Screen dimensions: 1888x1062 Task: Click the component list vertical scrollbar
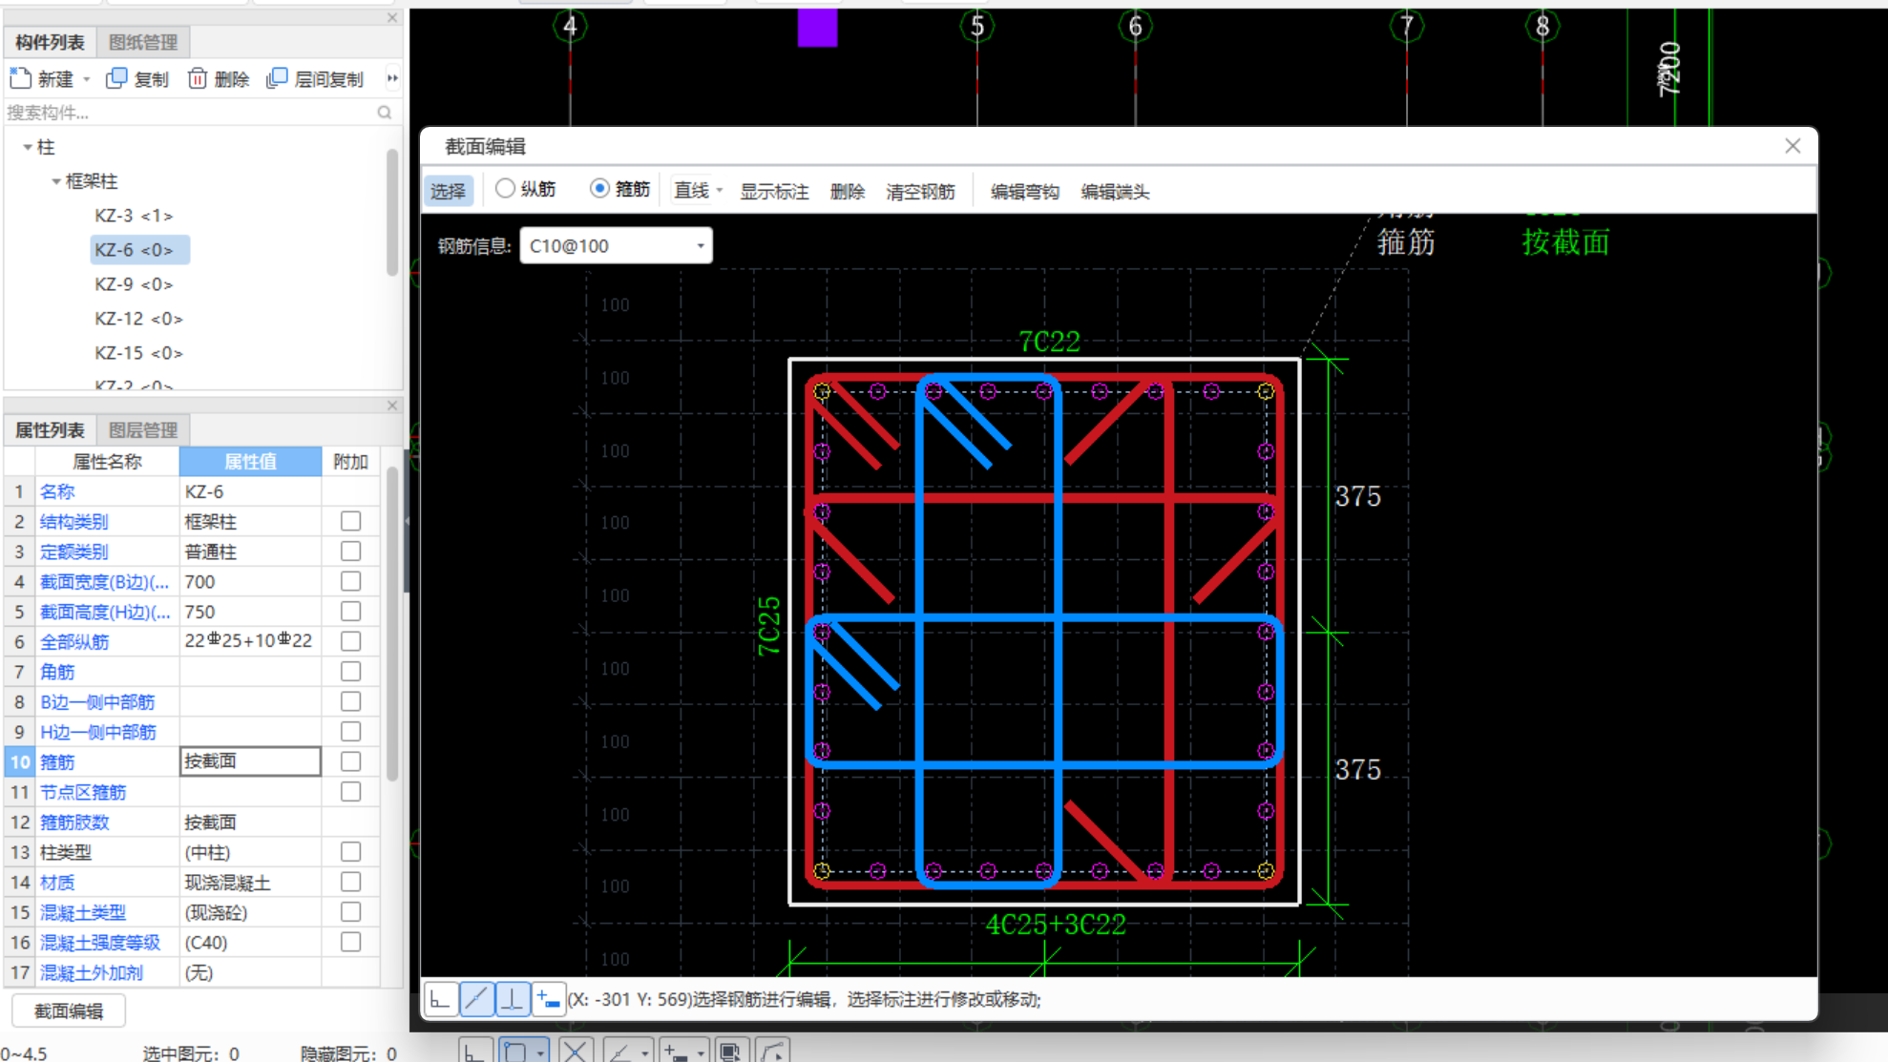coord(391,212)
